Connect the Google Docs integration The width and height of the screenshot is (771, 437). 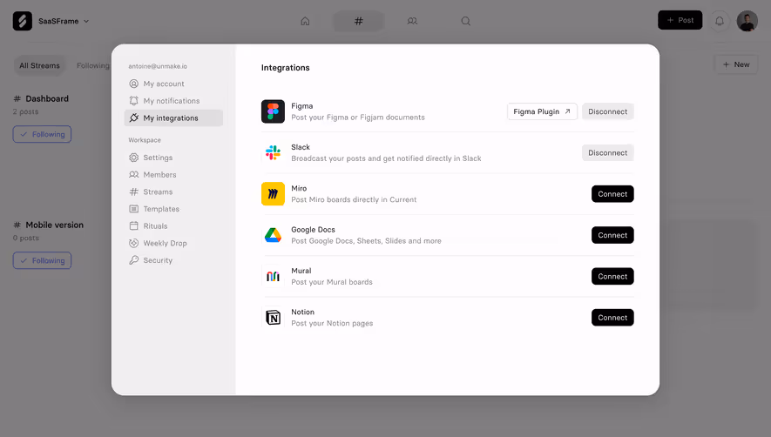click(612, 235)
